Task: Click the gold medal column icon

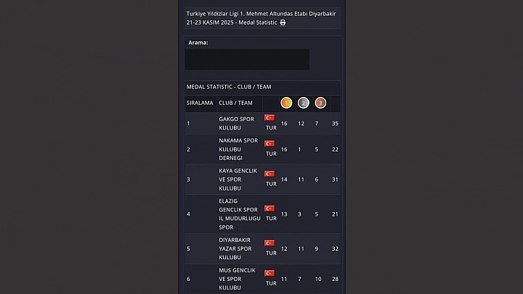Action: point(286,103)
